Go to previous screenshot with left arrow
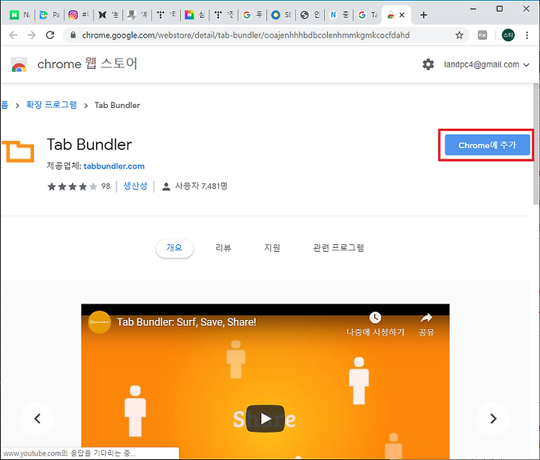 [x=37, y=418]
